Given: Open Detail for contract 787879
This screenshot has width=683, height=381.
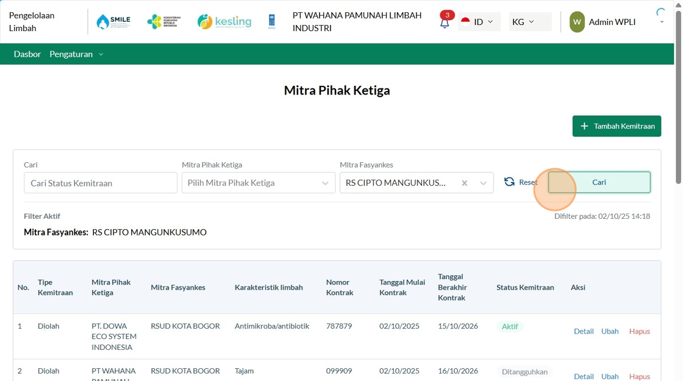Looking at the screenshot, I should pyautogui.click(x=584, y=332).
